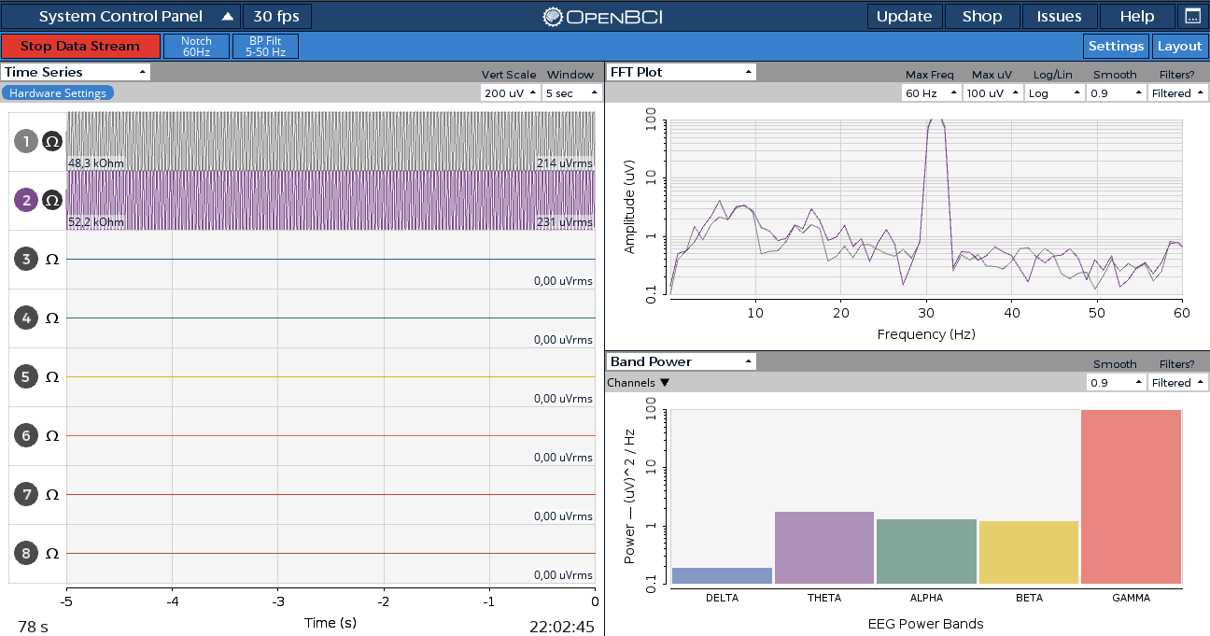This screenshot has width=1210, height=636.
Task: Click the window icon at top right
Action: pos(1192,16)
